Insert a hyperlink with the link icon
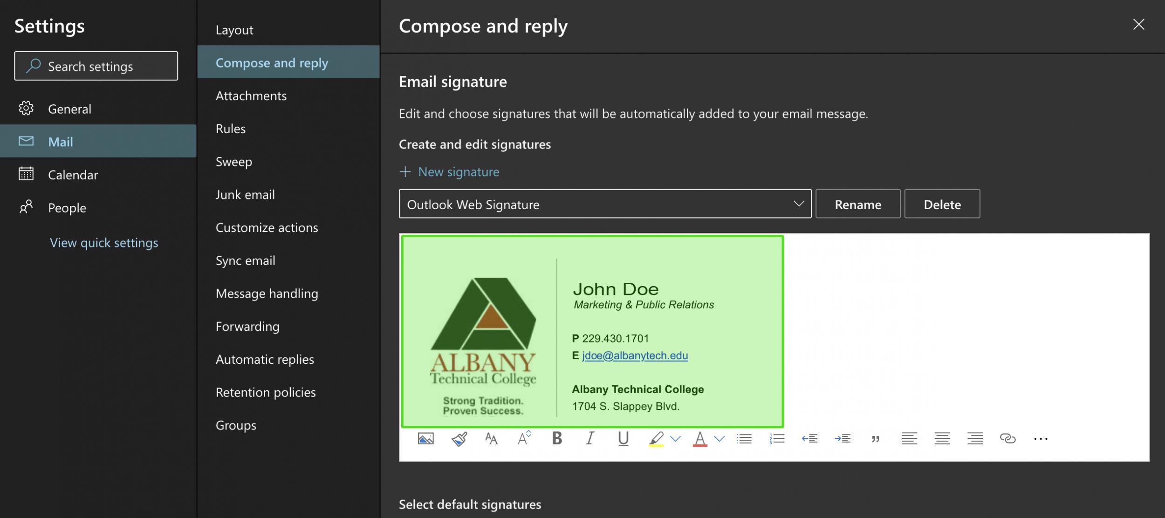The width and height of the screenshot is (1165, 518). click(x=1007, y=438)
